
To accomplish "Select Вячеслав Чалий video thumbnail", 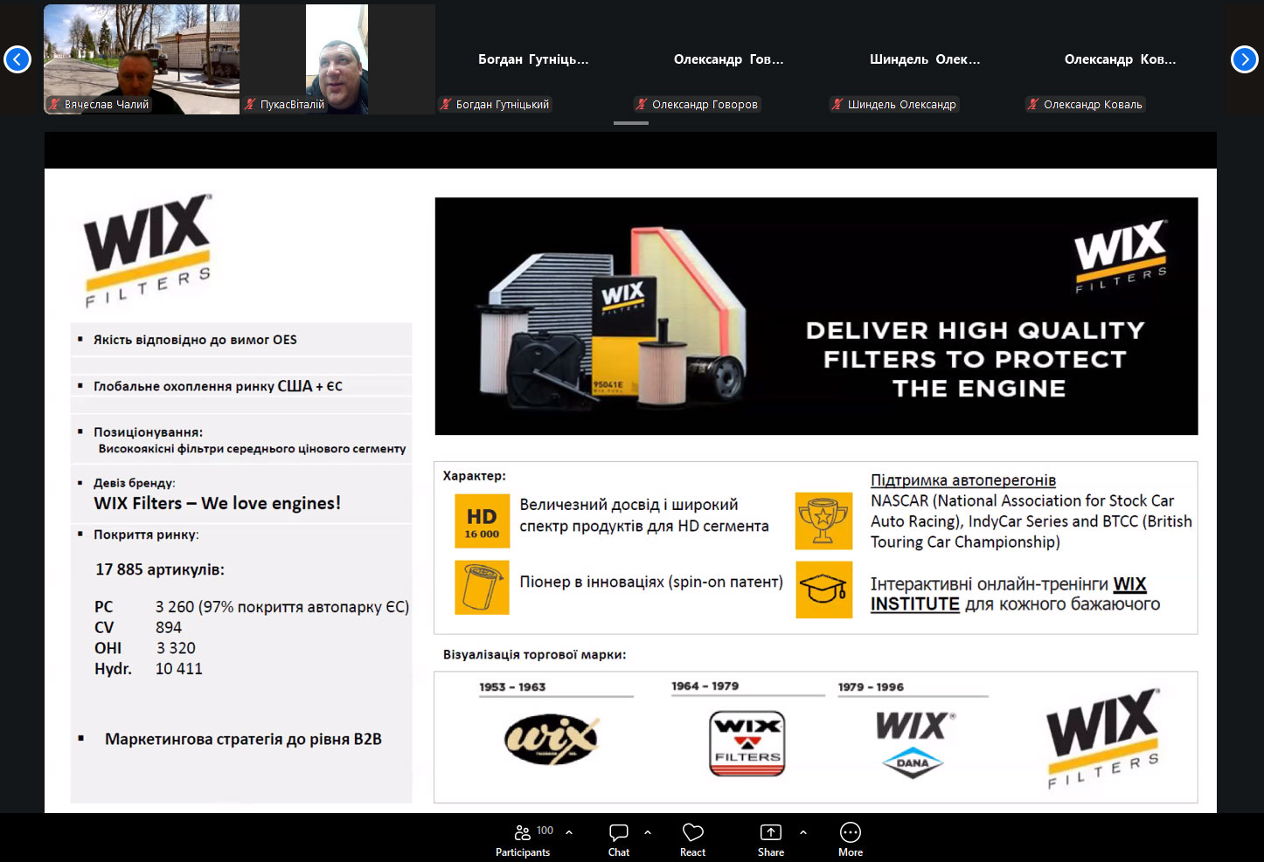I will (142, 59).
